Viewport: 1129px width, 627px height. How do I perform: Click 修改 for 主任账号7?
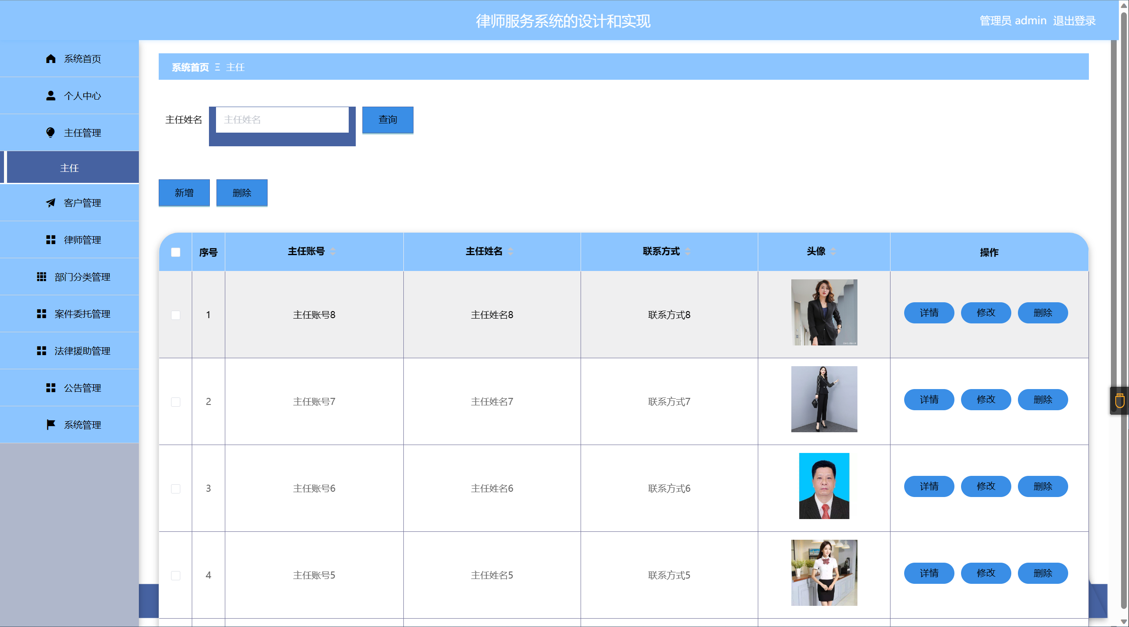pos(986,400)
